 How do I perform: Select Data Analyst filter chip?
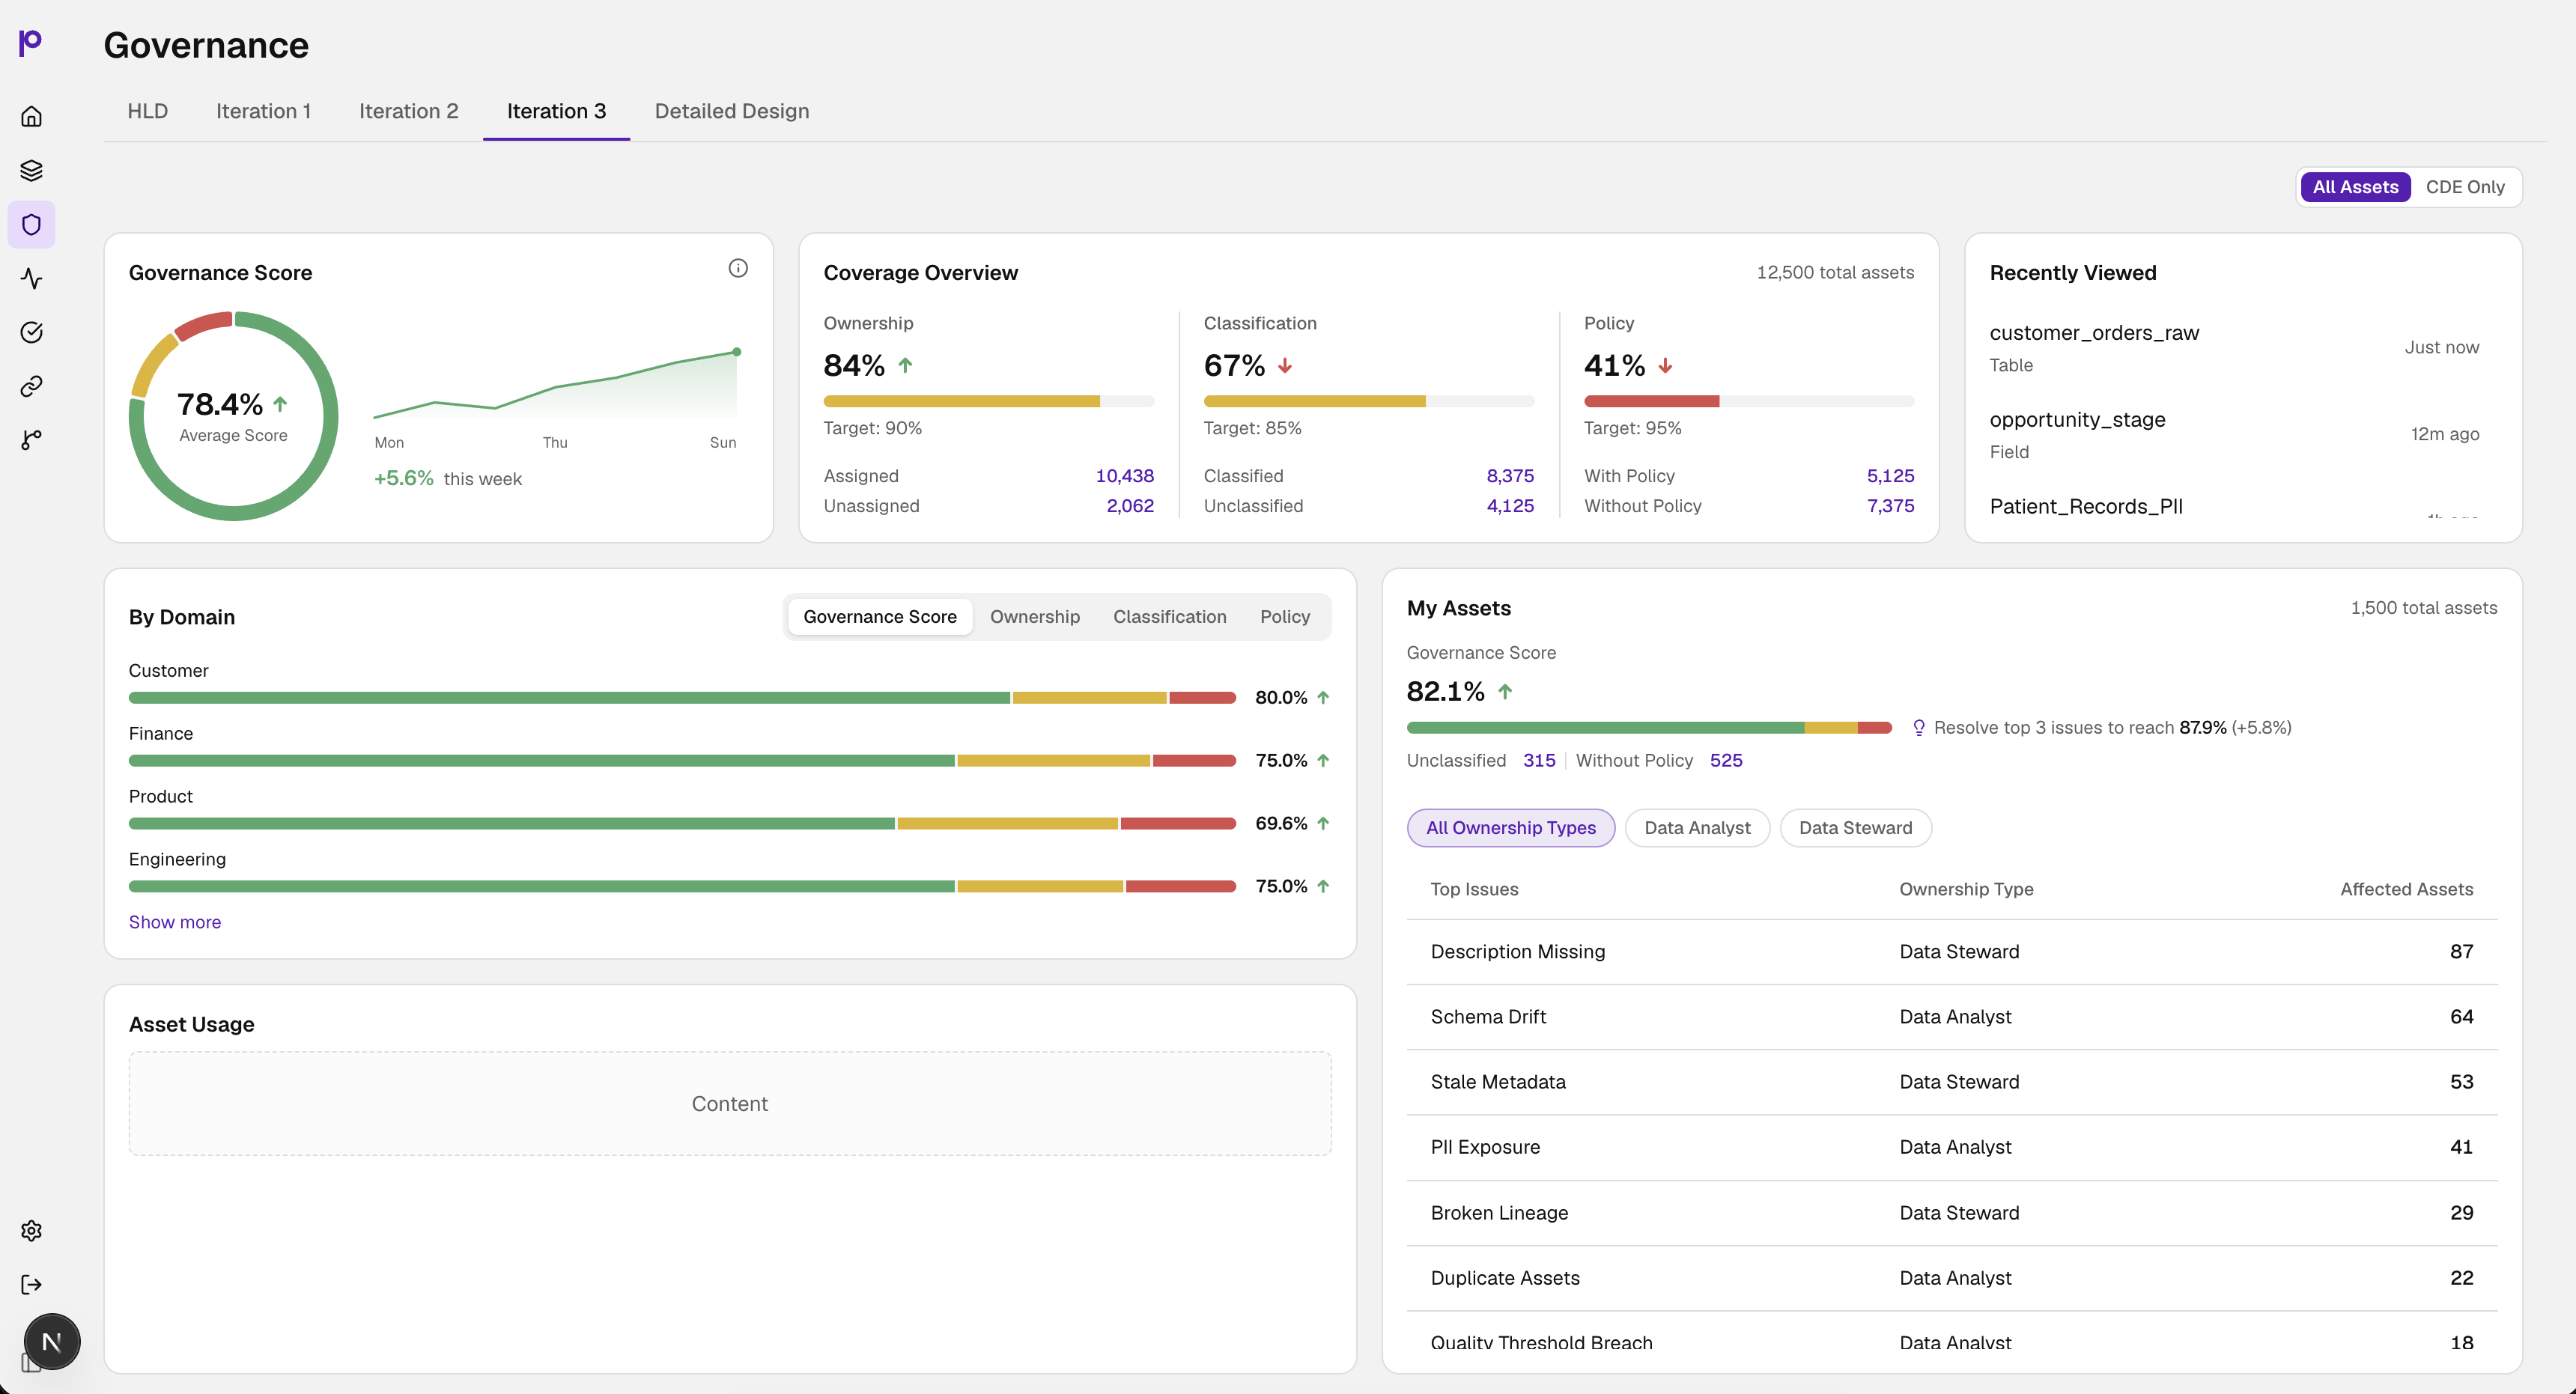(x=1697, y=828)
